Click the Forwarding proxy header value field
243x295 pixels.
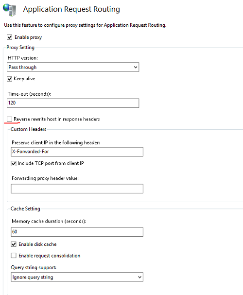77,189
